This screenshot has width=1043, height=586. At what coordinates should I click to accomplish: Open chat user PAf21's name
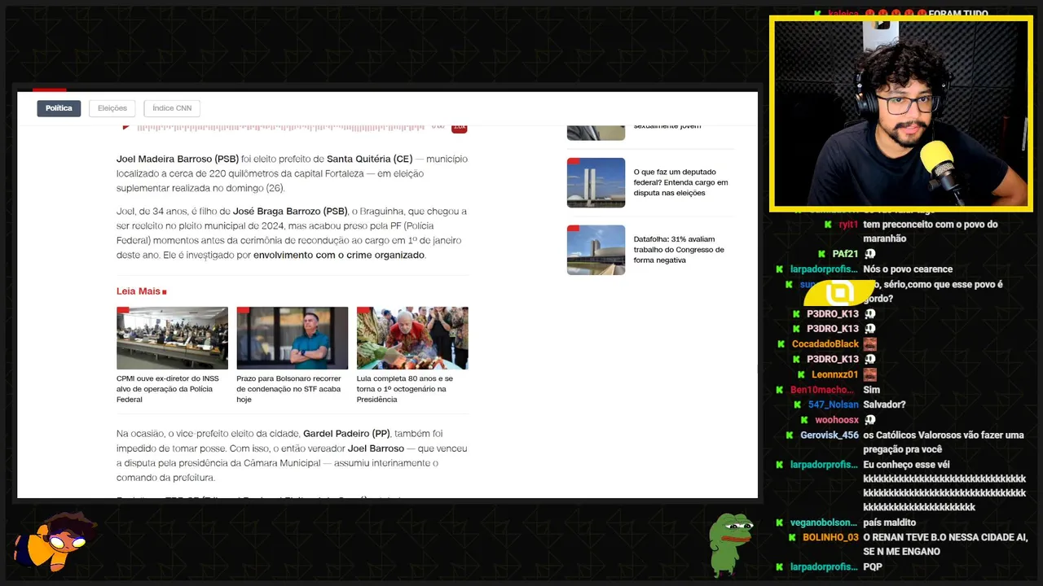point(845,254)
